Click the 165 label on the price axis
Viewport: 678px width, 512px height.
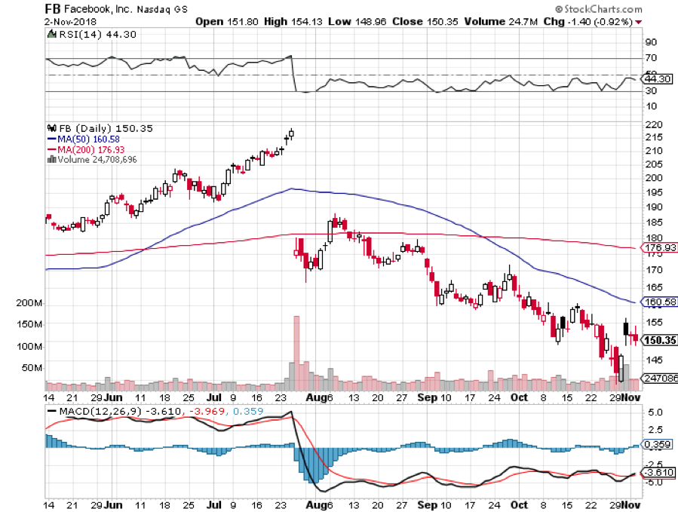click(x=654, y=287)
